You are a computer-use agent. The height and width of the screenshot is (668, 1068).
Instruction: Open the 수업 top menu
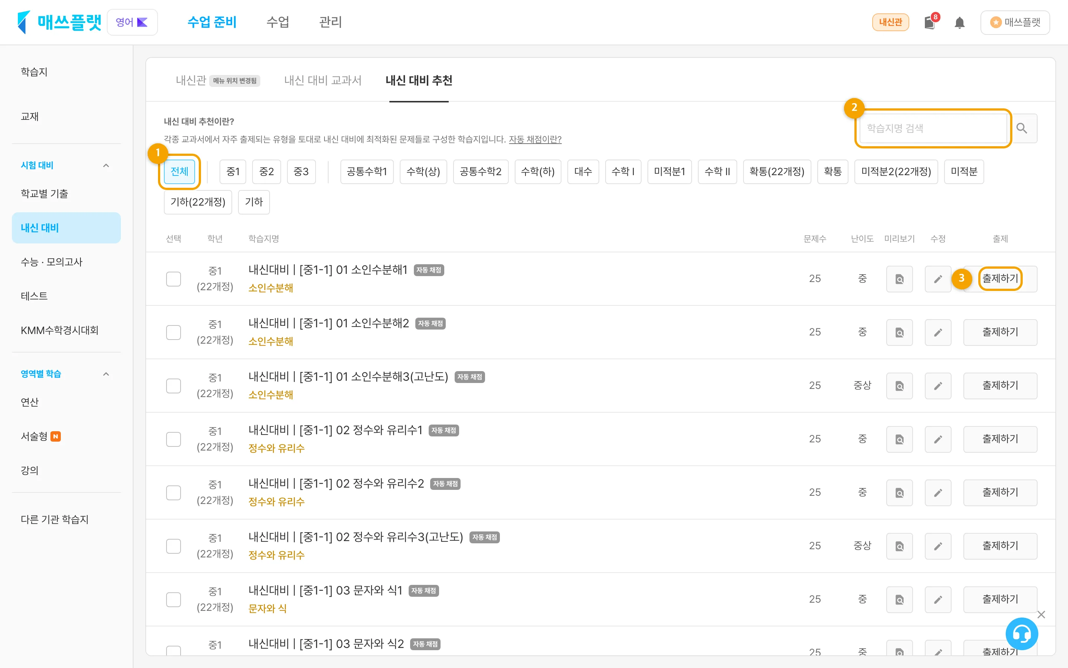(278, 22)
